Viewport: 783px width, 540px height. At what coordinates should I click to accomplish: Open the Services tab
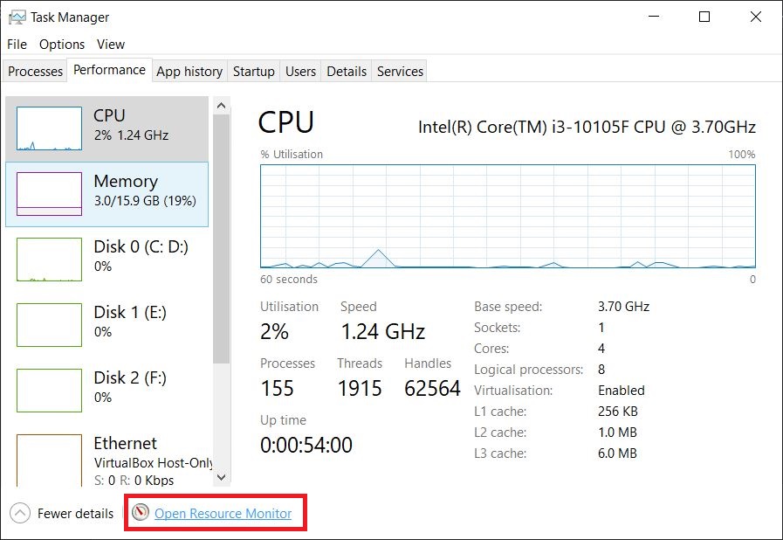(x=400, y=72)
